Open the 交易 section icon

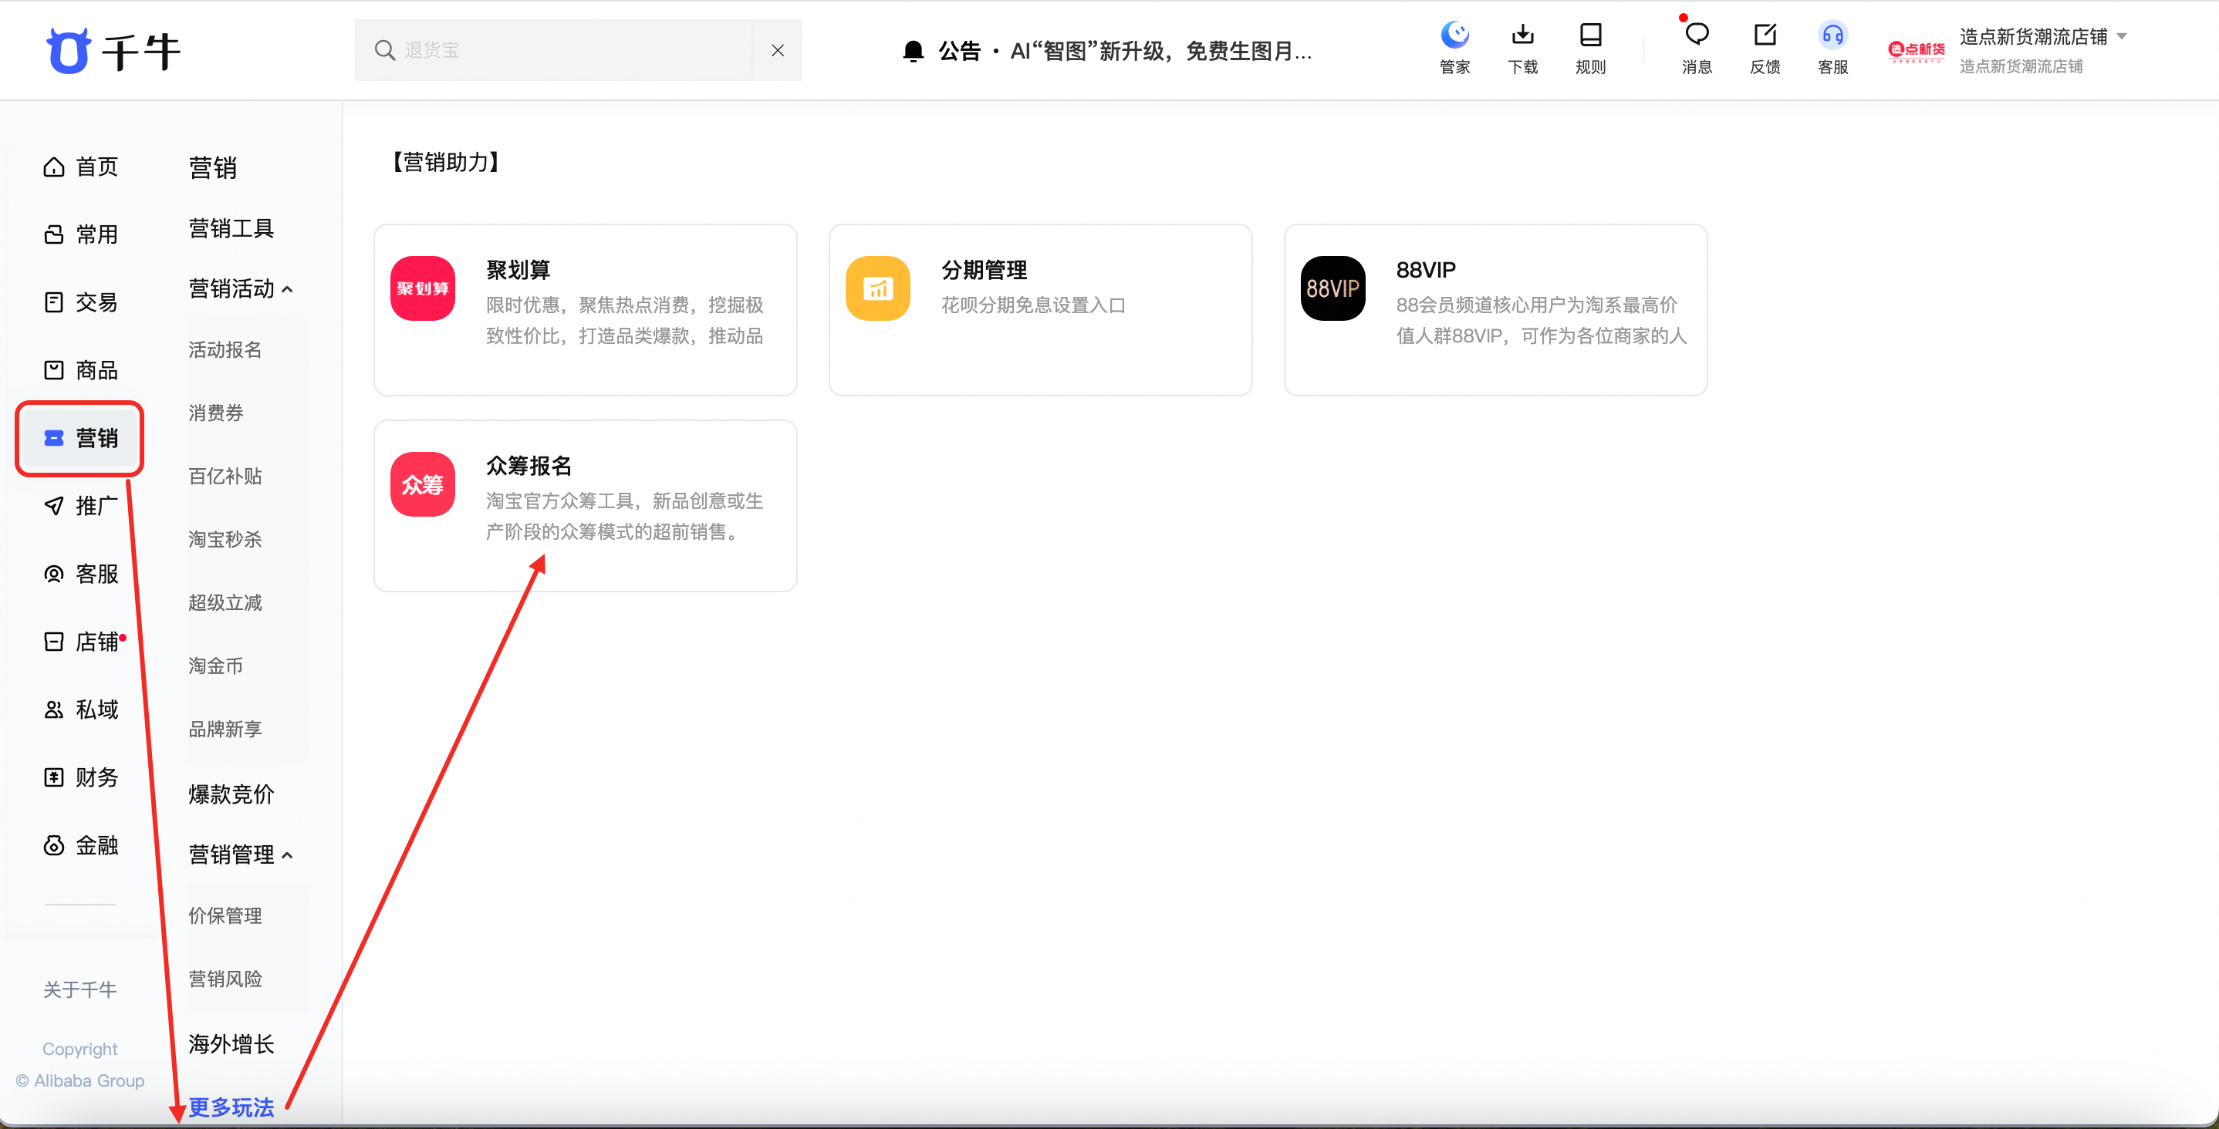(53, 302)
